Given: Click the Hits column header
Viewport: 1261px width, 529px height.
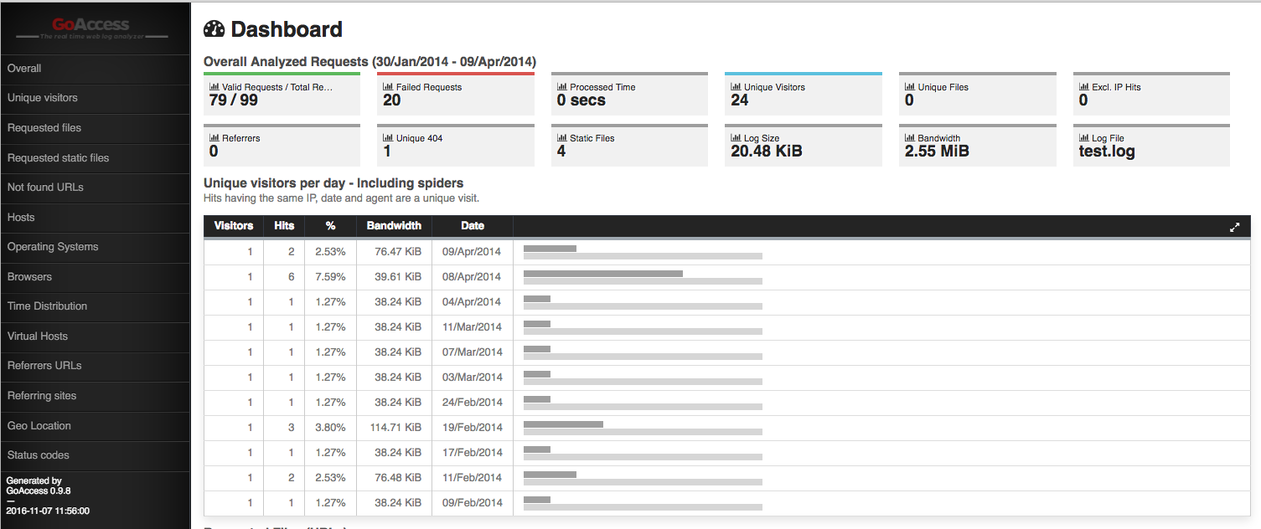Looking at the screenshot, I should [x=284, y=226].
